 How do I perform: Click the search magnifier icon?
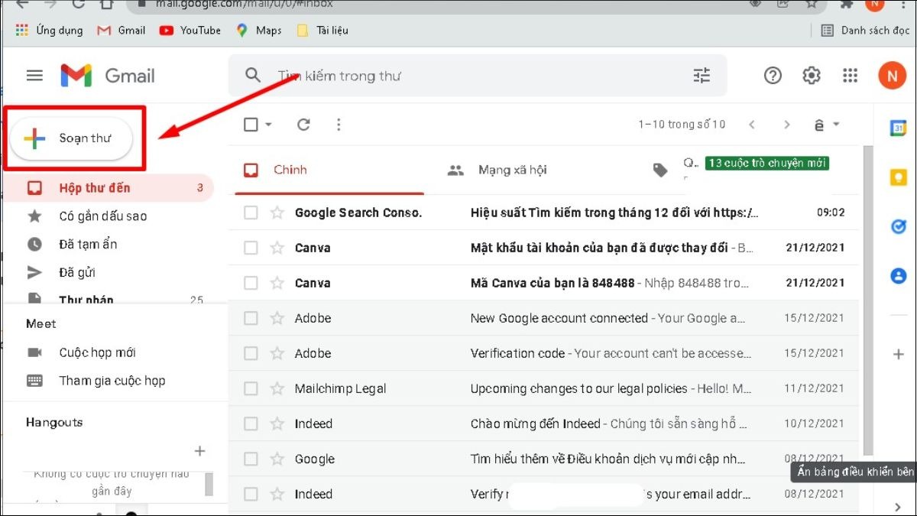coord(253,76)
